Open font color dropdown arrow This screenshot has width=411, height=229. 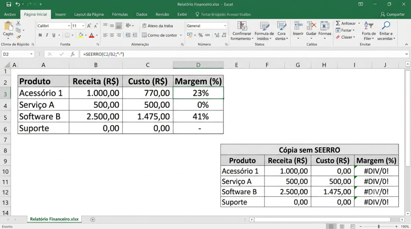[97, 35]
